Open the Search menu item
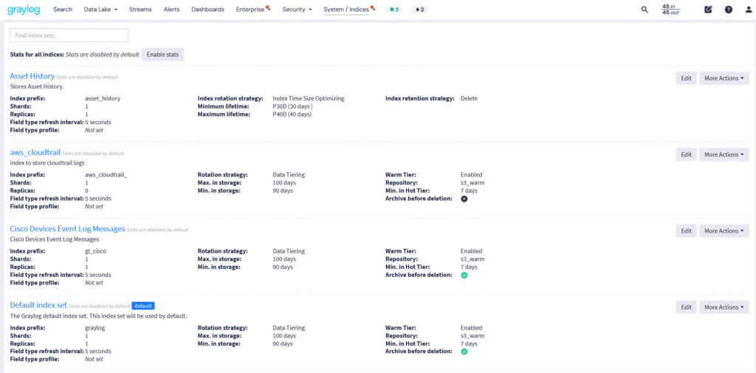Image resolution: width=756 pixels, height=373 pixels. pos(63,9)
